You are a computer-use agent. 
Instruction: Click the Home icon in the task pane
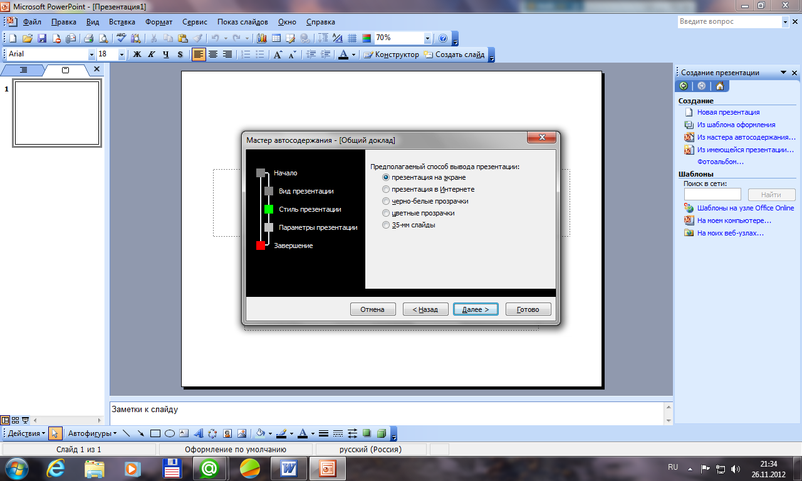click(x=720, y=86)
